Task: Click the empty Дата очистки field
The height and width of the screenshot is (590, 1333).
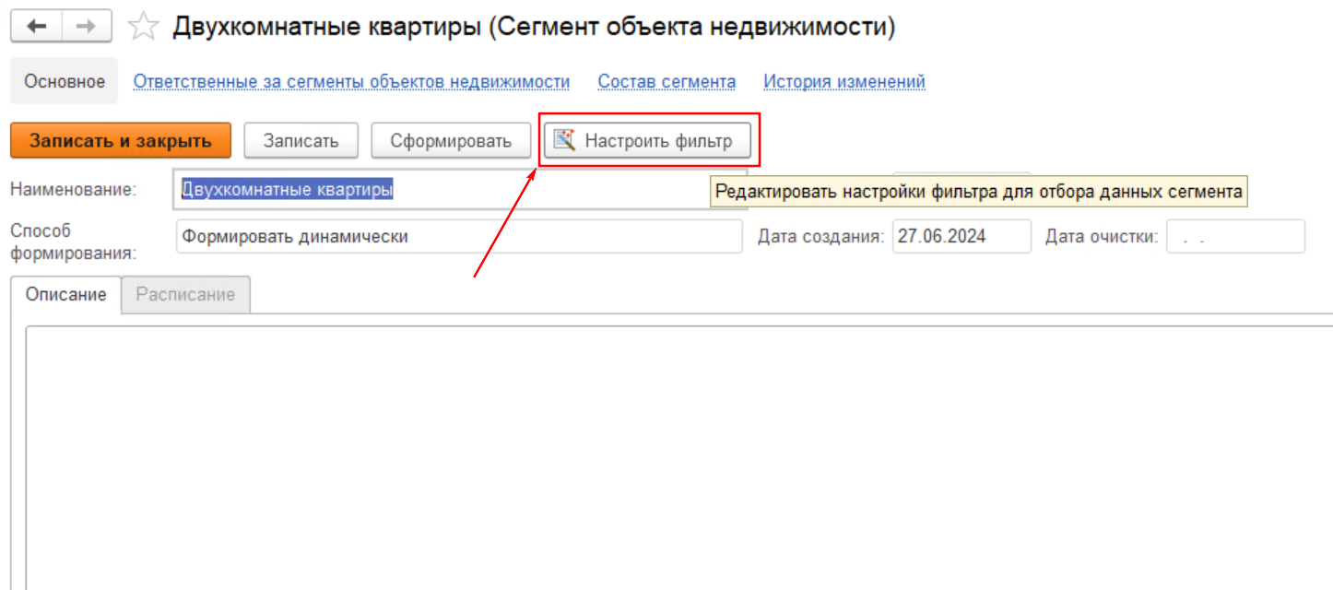Action: [1234, 236]
